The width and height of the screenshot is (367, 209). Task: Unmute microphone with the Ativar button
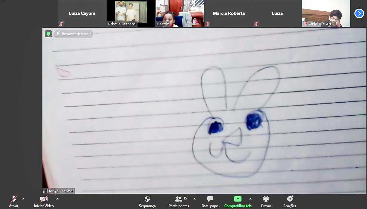coord(14,201)
